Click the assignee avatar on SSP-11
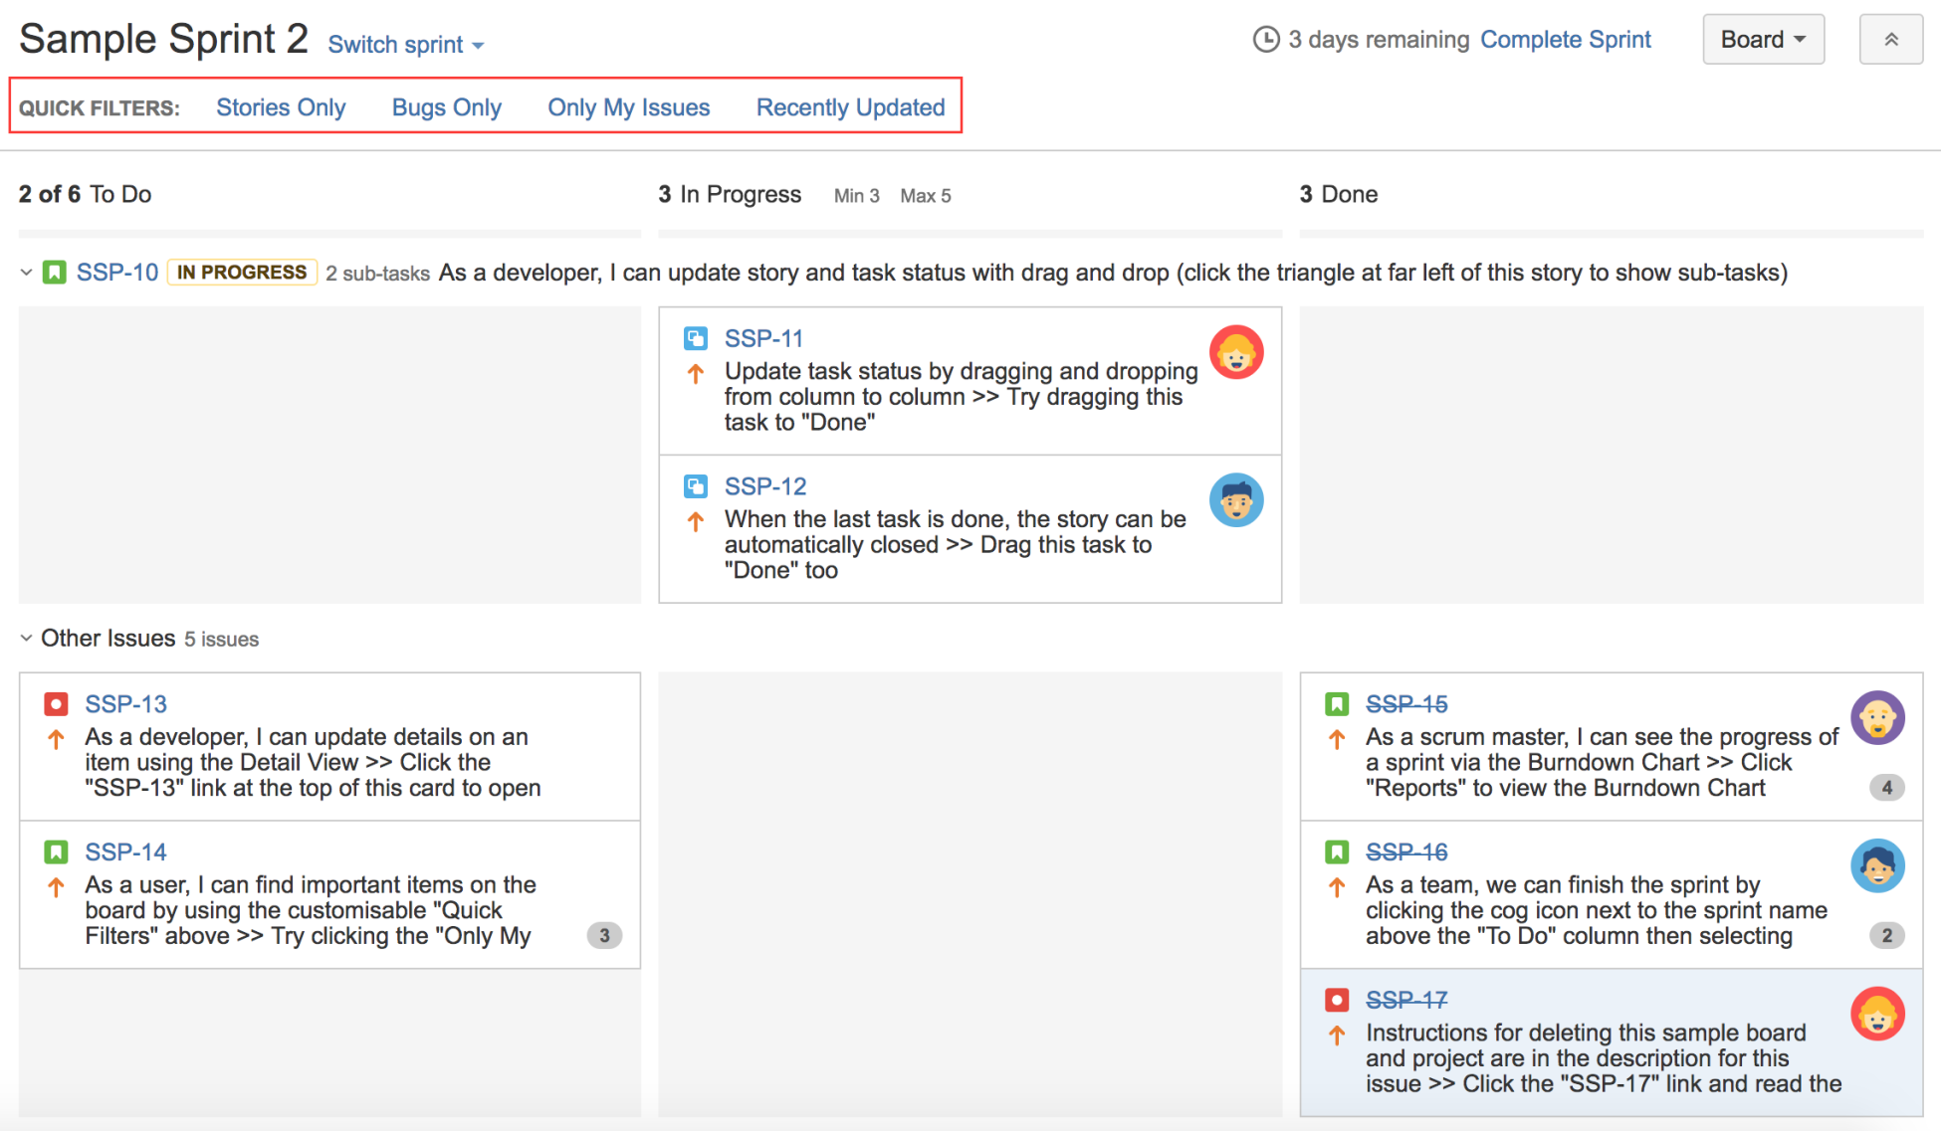 [x=1236, y=352]
